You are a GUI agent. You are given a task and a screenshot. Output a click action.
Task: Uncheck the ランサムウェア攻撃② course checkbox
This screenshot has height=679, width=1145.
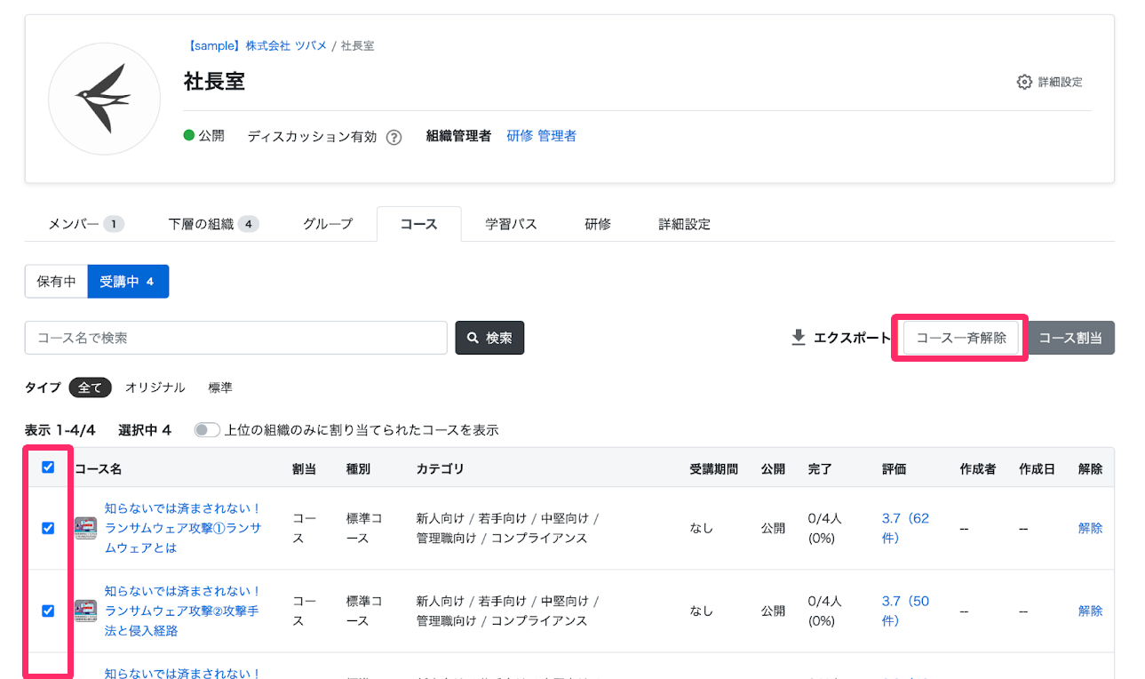[x=48, y=611]
